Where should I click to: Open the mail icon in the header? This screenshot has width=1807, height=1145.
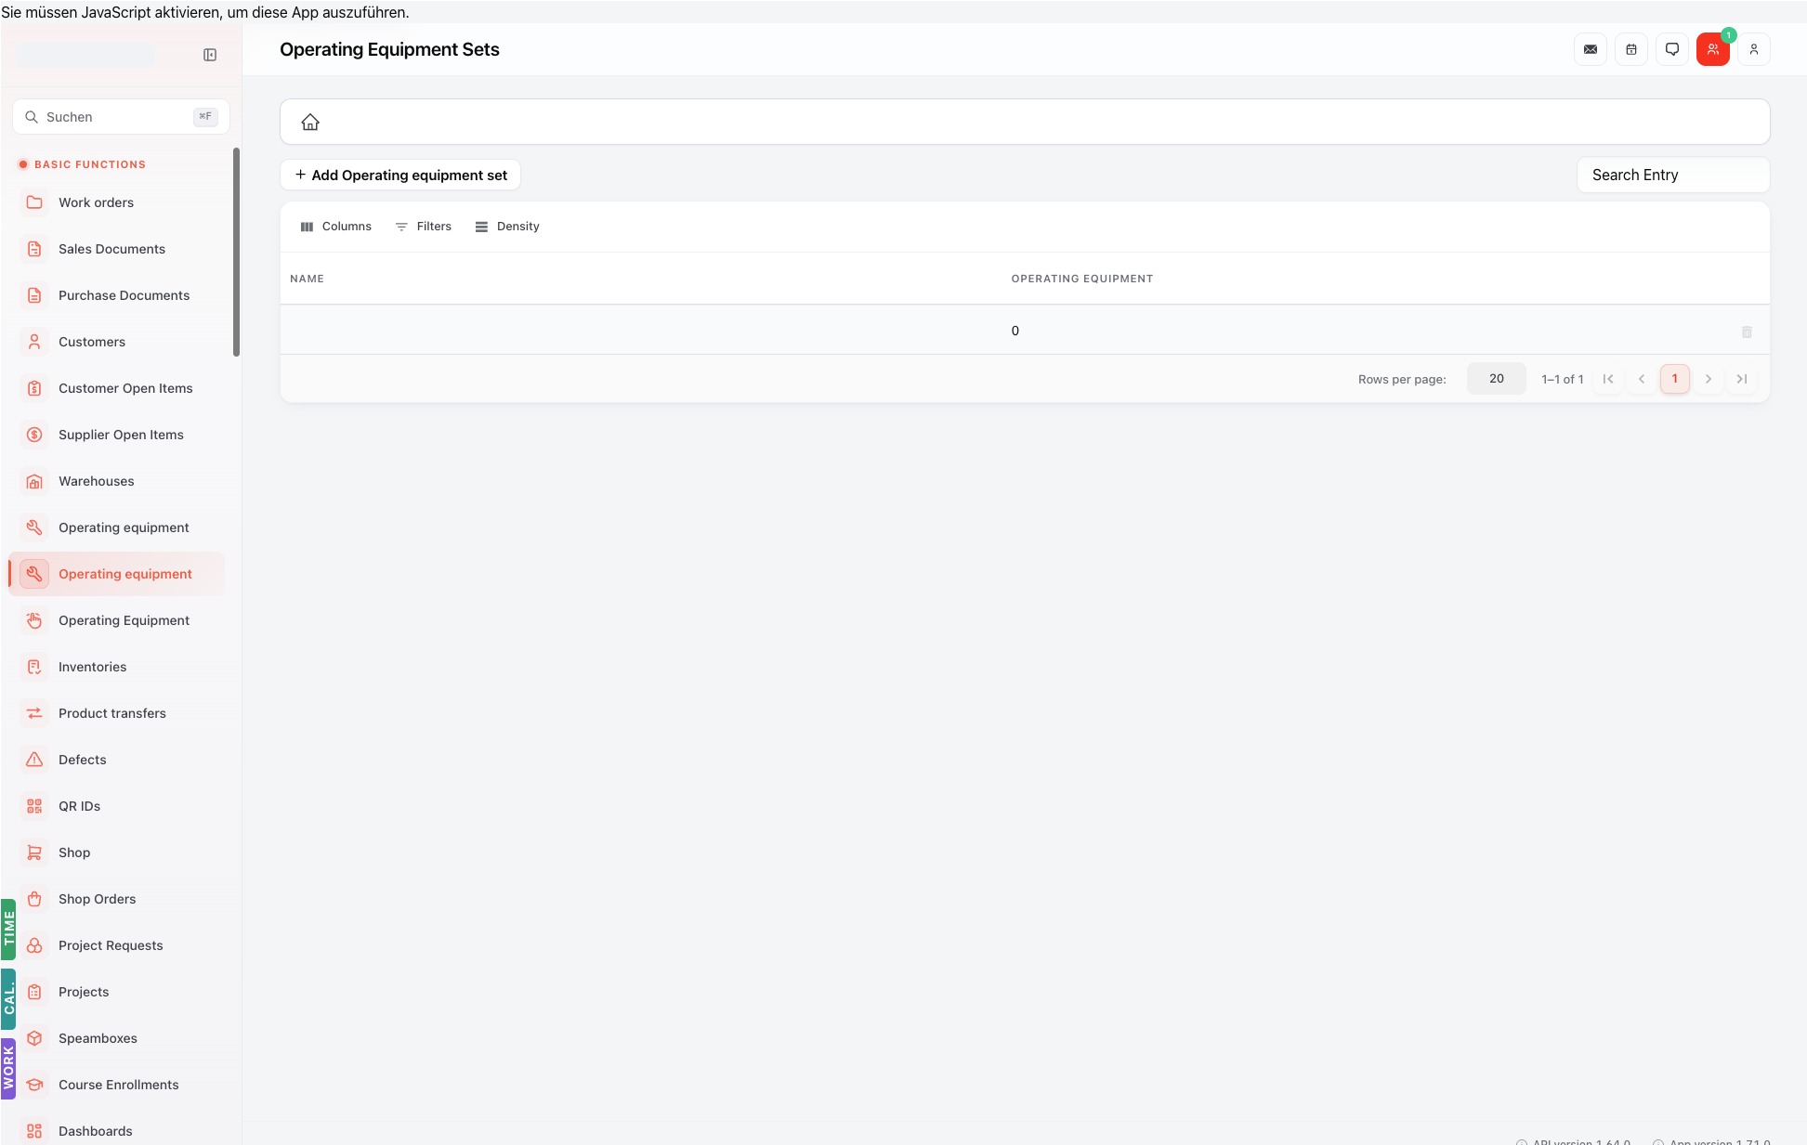click(x=1591, y=49)
